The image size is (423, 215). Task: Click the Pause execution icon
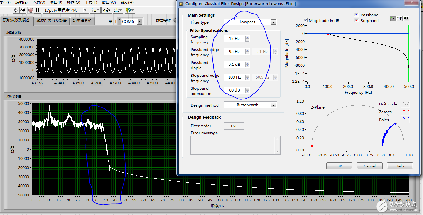[x=37, y=10]
